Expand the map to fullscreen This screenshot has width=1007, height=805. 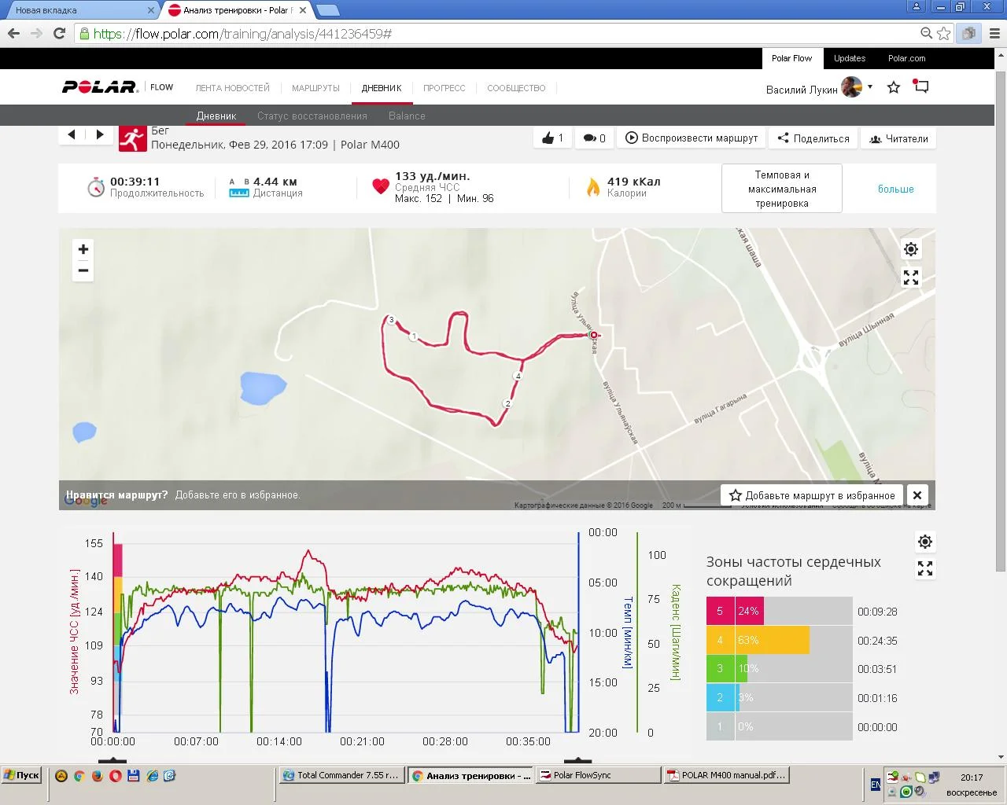click(x=910, y=278)
